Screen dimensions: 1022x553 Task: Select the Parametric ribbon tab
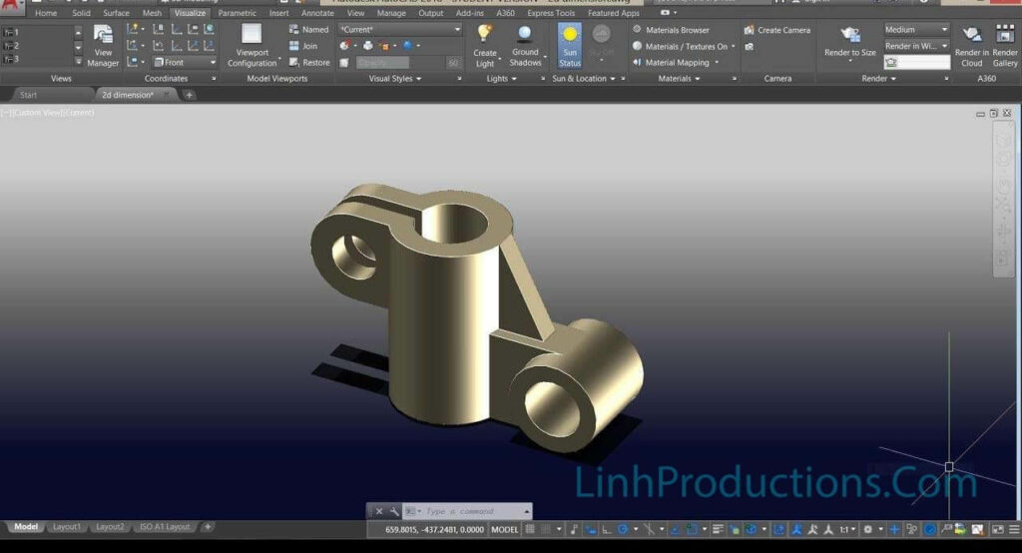pyautogui.click(x=238, y=13)
